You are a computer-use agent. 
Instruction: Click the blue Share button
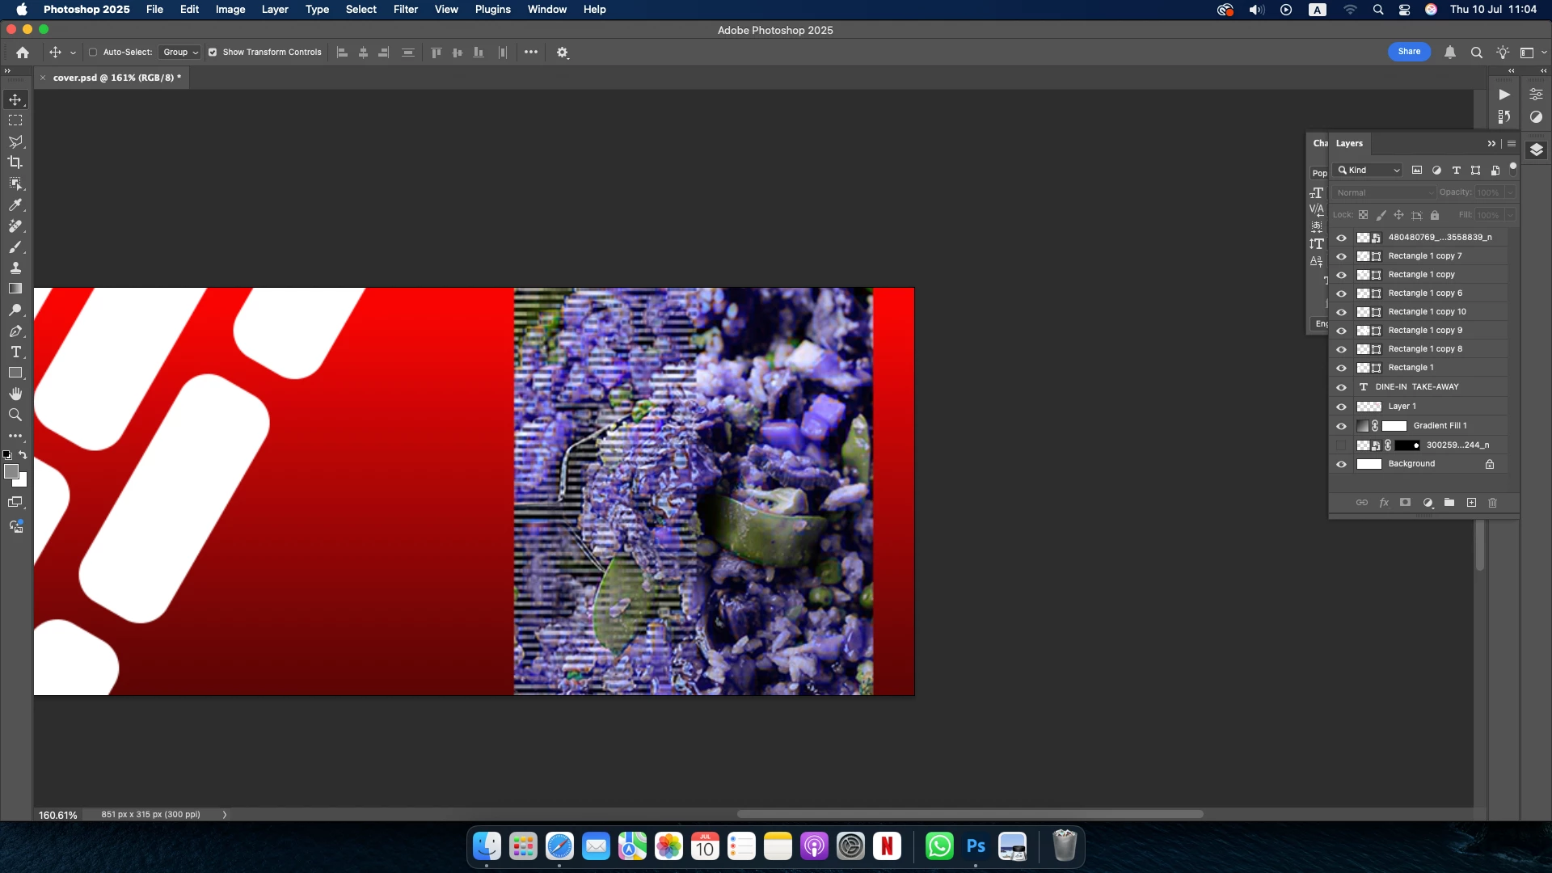pos(1408,52)
